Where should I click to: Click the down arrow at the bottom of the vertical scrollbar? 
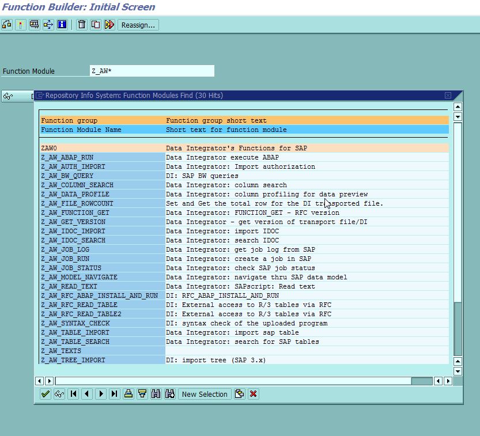click(x=458, y=371)
